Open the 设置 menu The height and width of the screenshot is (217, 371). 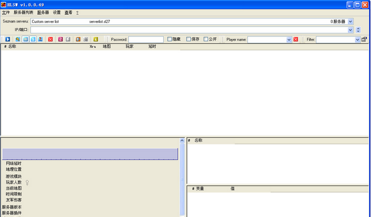pyautogui.click(x=57, y=12)
